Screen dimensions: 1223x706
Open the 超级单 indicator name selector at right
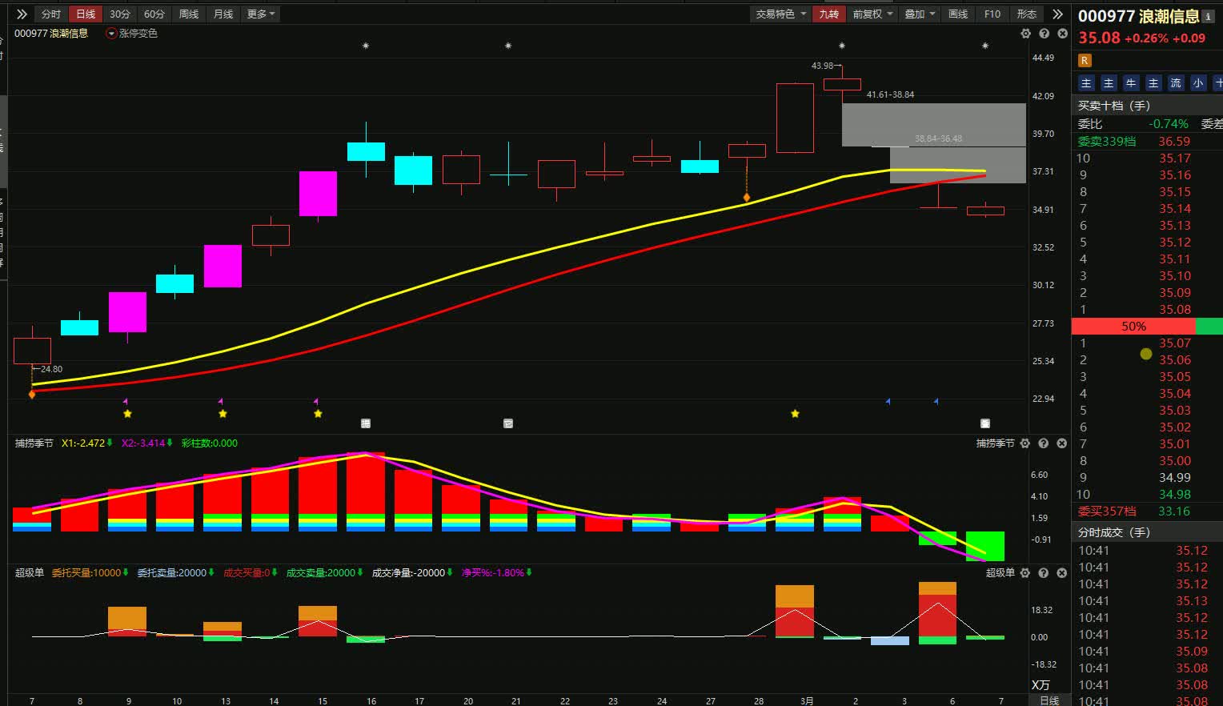pos(1000,572)
